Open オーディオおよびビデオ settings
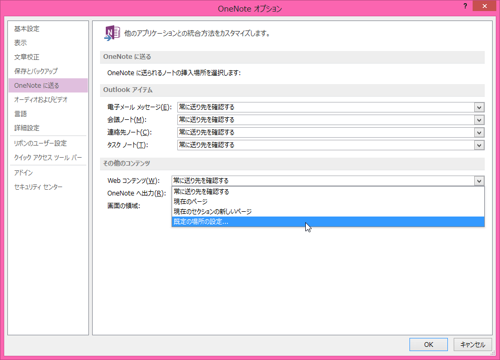Screen dimensions: 500x360 [x=48, y=100]
